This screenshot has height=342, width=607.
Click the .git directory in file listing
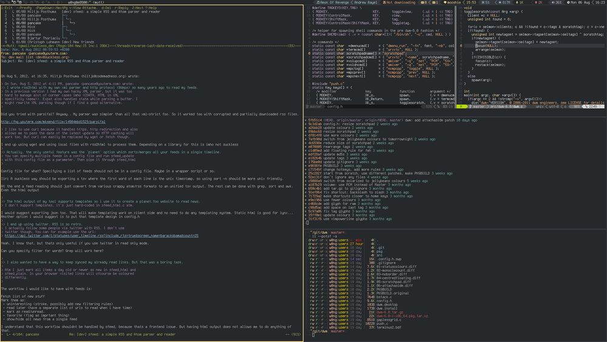[x=381, y=247]
